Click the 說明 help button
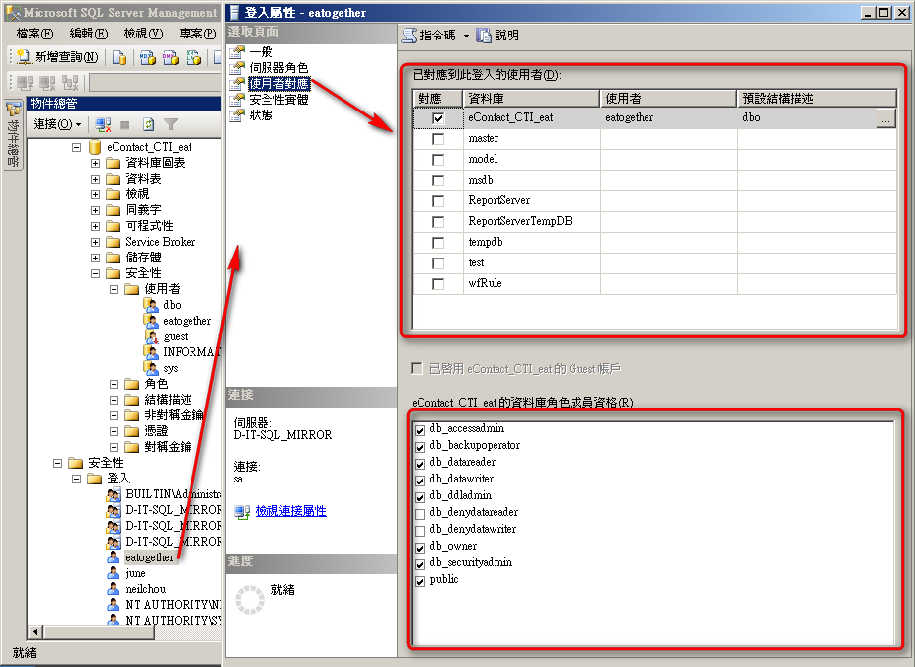The width and height of the screenshot is (915, 667). (x=497, y=36)
